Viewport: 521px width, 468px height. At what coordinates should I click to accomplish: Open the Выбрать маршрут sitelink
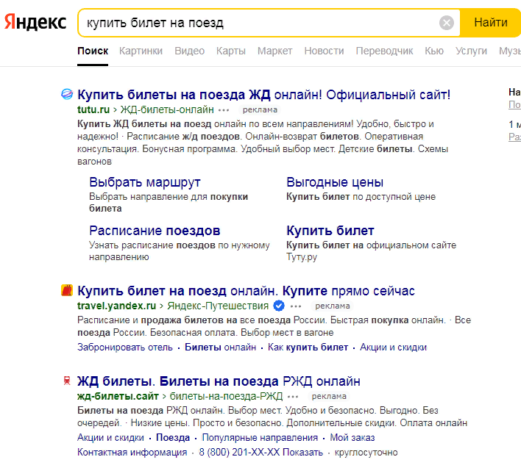[x=145, y=182]
